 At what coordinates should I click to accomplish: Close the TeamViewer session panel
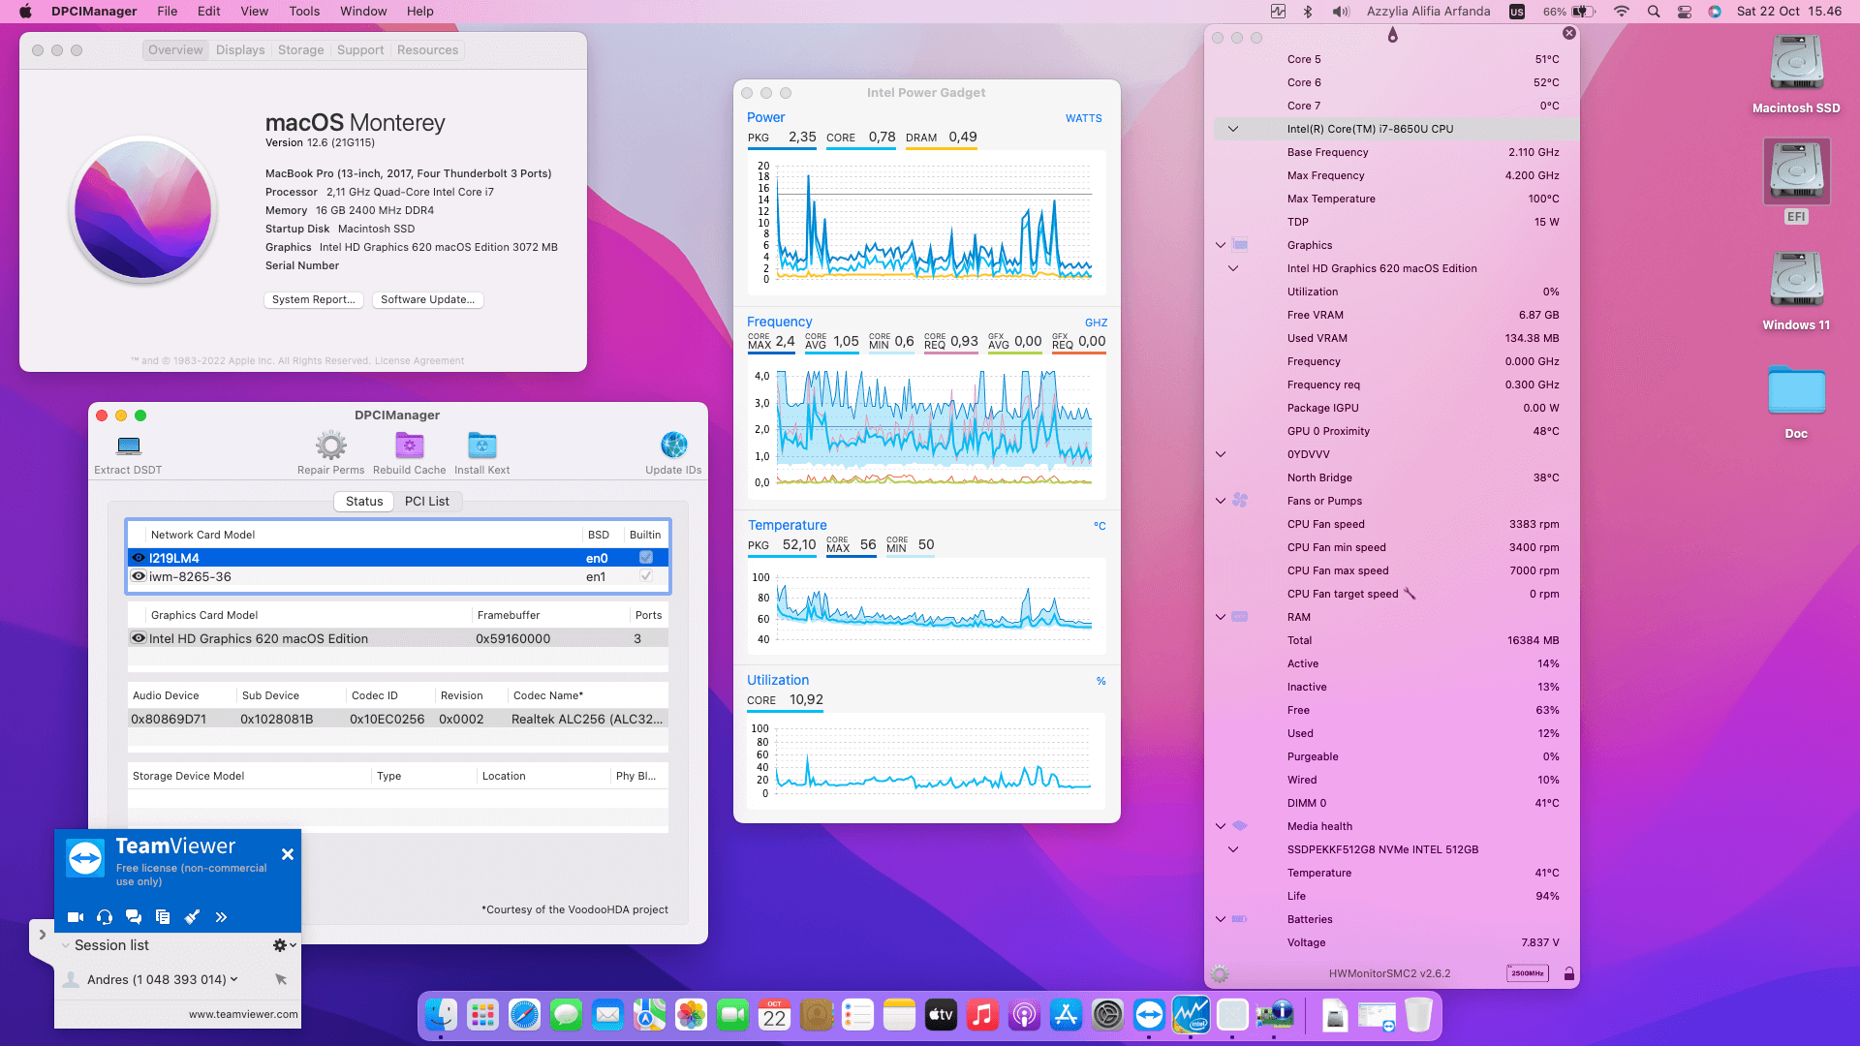(x=287, y=854)
